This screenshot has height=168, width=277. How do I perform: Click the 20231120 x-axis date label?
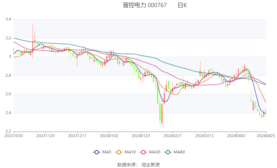45,136
